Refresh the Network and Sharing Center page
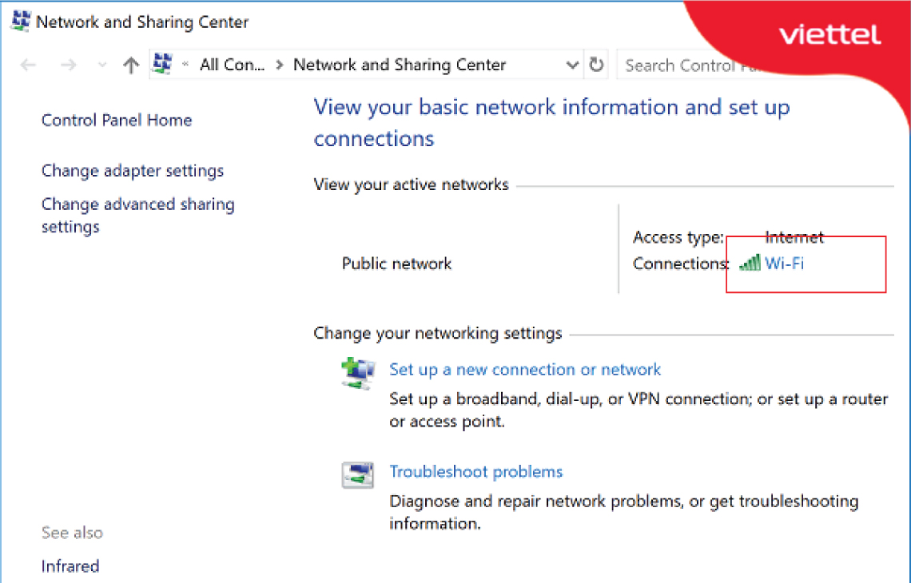Screen dimensions: 911x583 tap(596, 65)
